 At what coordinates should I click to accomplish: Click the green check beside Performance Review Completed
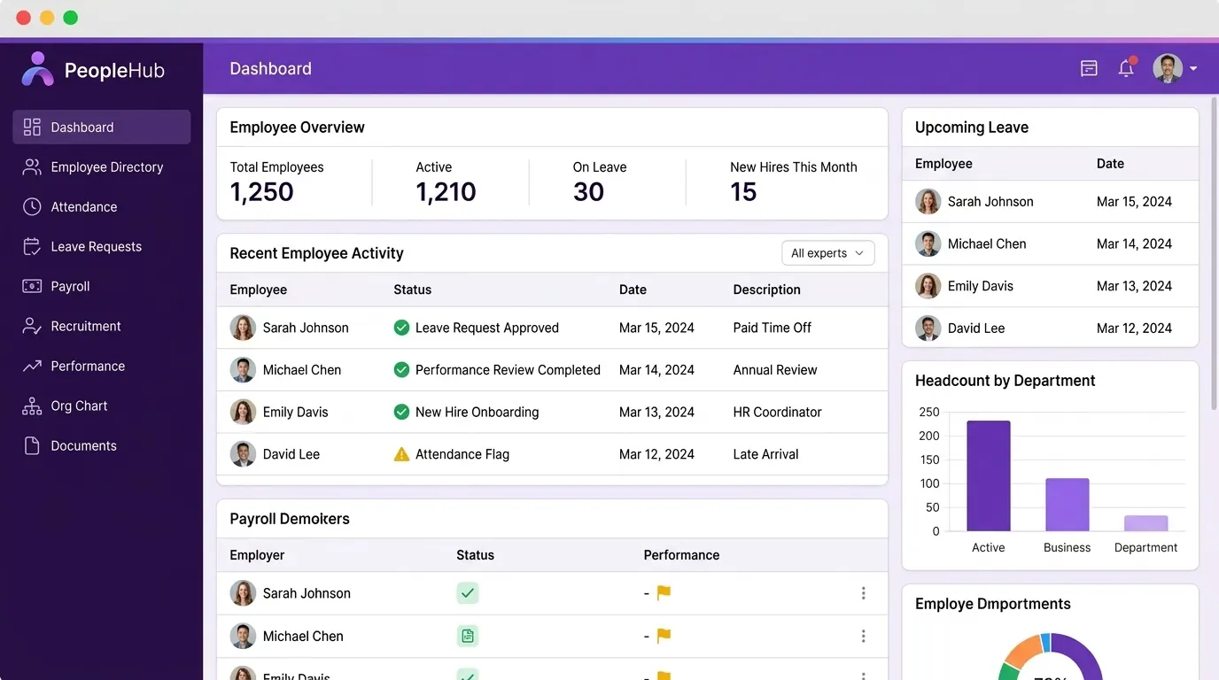[x=401, y=369]
